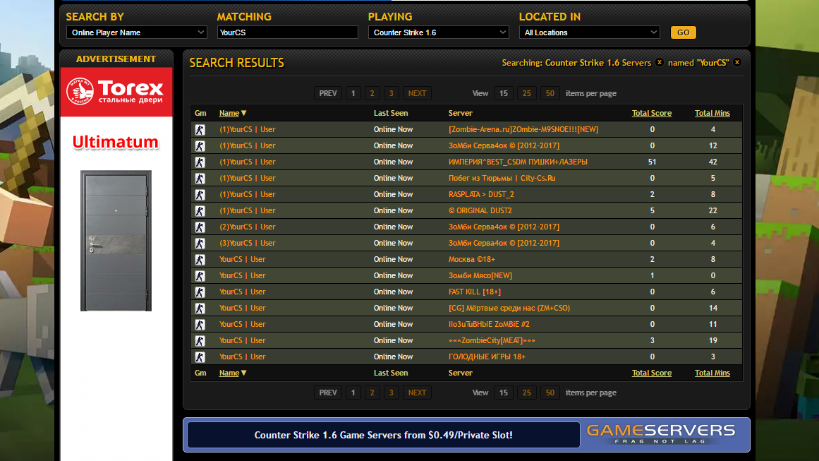Click game icon in ИМПЕРИЯ^BEST_CSDM row

(200, 162)
